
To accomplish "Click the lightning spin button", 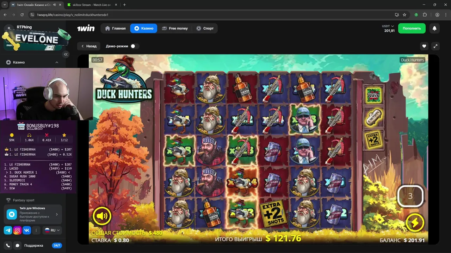I will pos(415,222).
